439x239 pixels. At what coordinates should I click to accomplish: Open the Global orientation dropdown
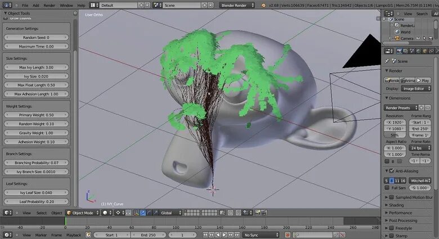coord(171,213)
